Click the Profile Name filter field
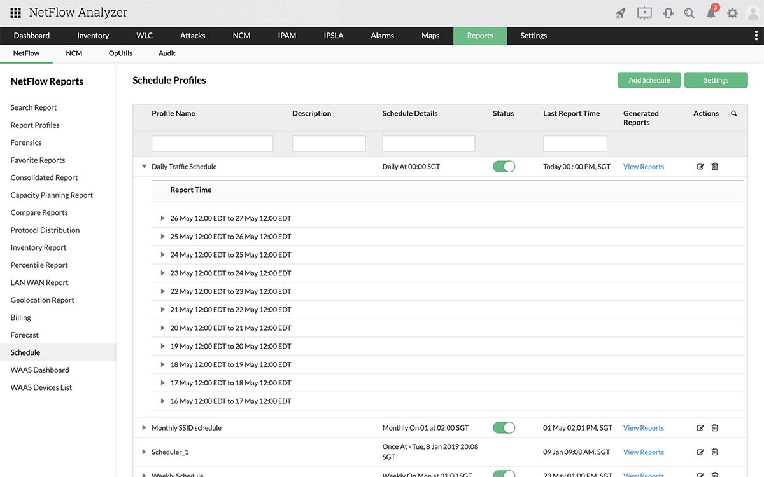The image size is (764, 477). point(212,143)
